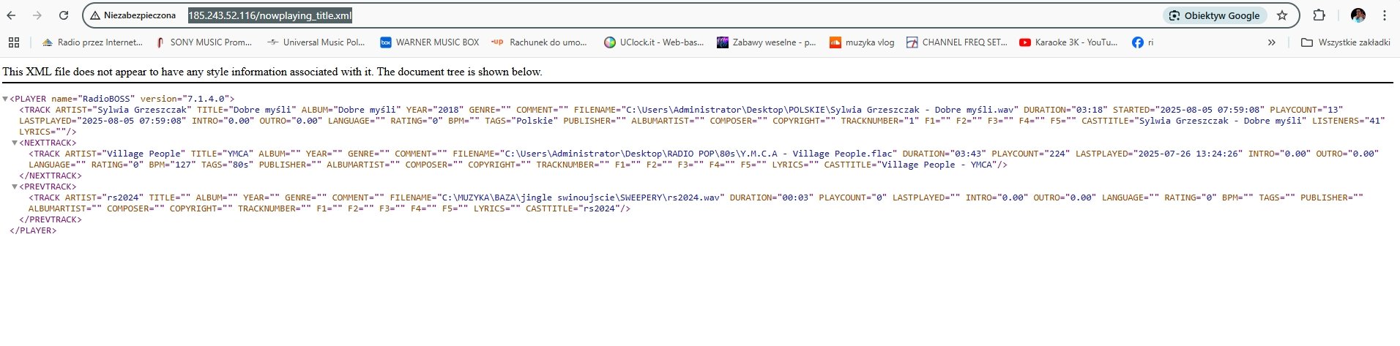Click the ARTIST="Village People" attribute
Screen dimensions: 1400x346
(x=125, y=154)
